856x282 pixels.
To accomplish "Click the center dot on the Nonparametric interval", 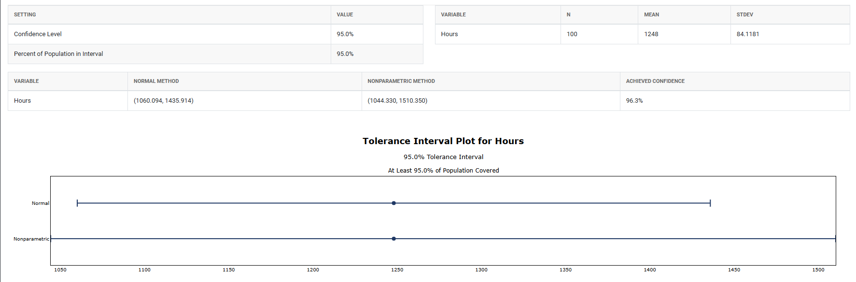I will pyautogui.click(x=394, y=239).
